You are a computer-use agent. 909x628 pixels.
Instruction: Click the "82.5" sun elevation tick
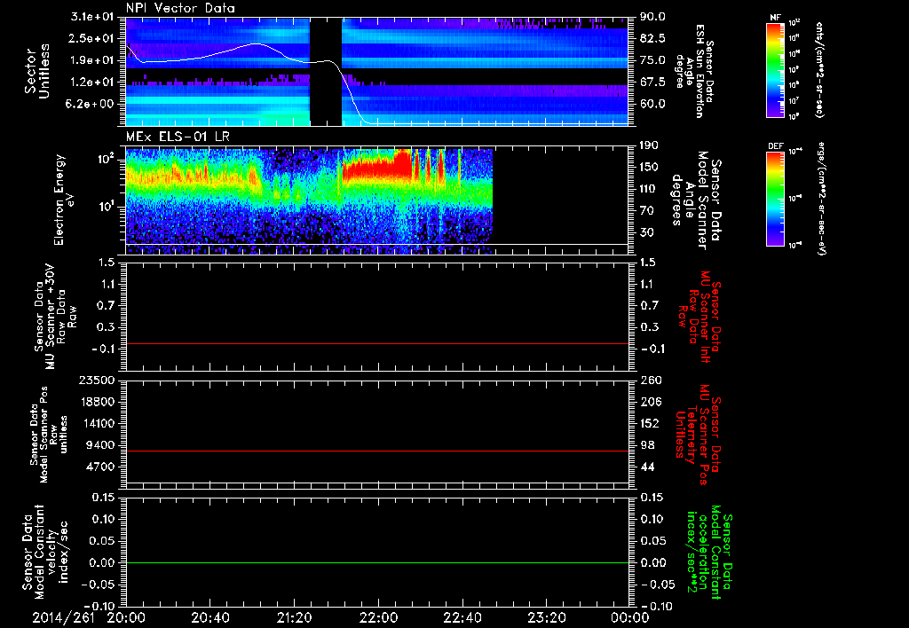[652, 38]
